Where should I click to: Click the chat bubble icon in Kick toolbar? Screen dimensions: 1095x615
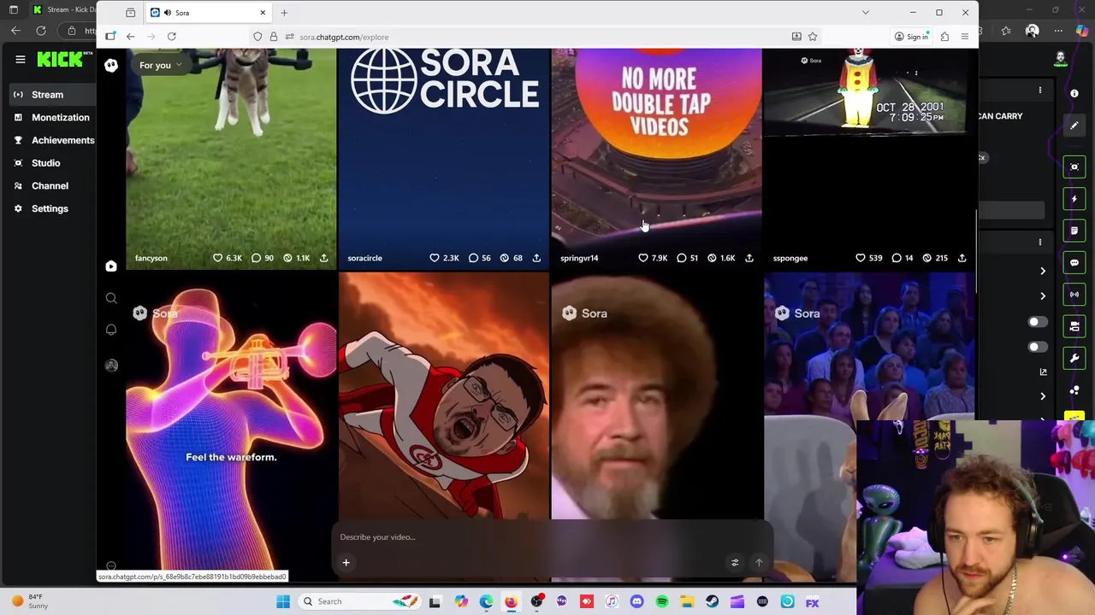coord(1074,263)
